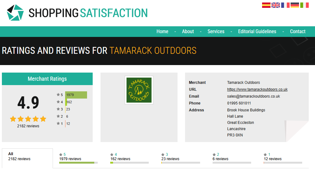Viewport: 315px width, 173px height.
Task: Click the German flag icon
Action: coord(295,5)
